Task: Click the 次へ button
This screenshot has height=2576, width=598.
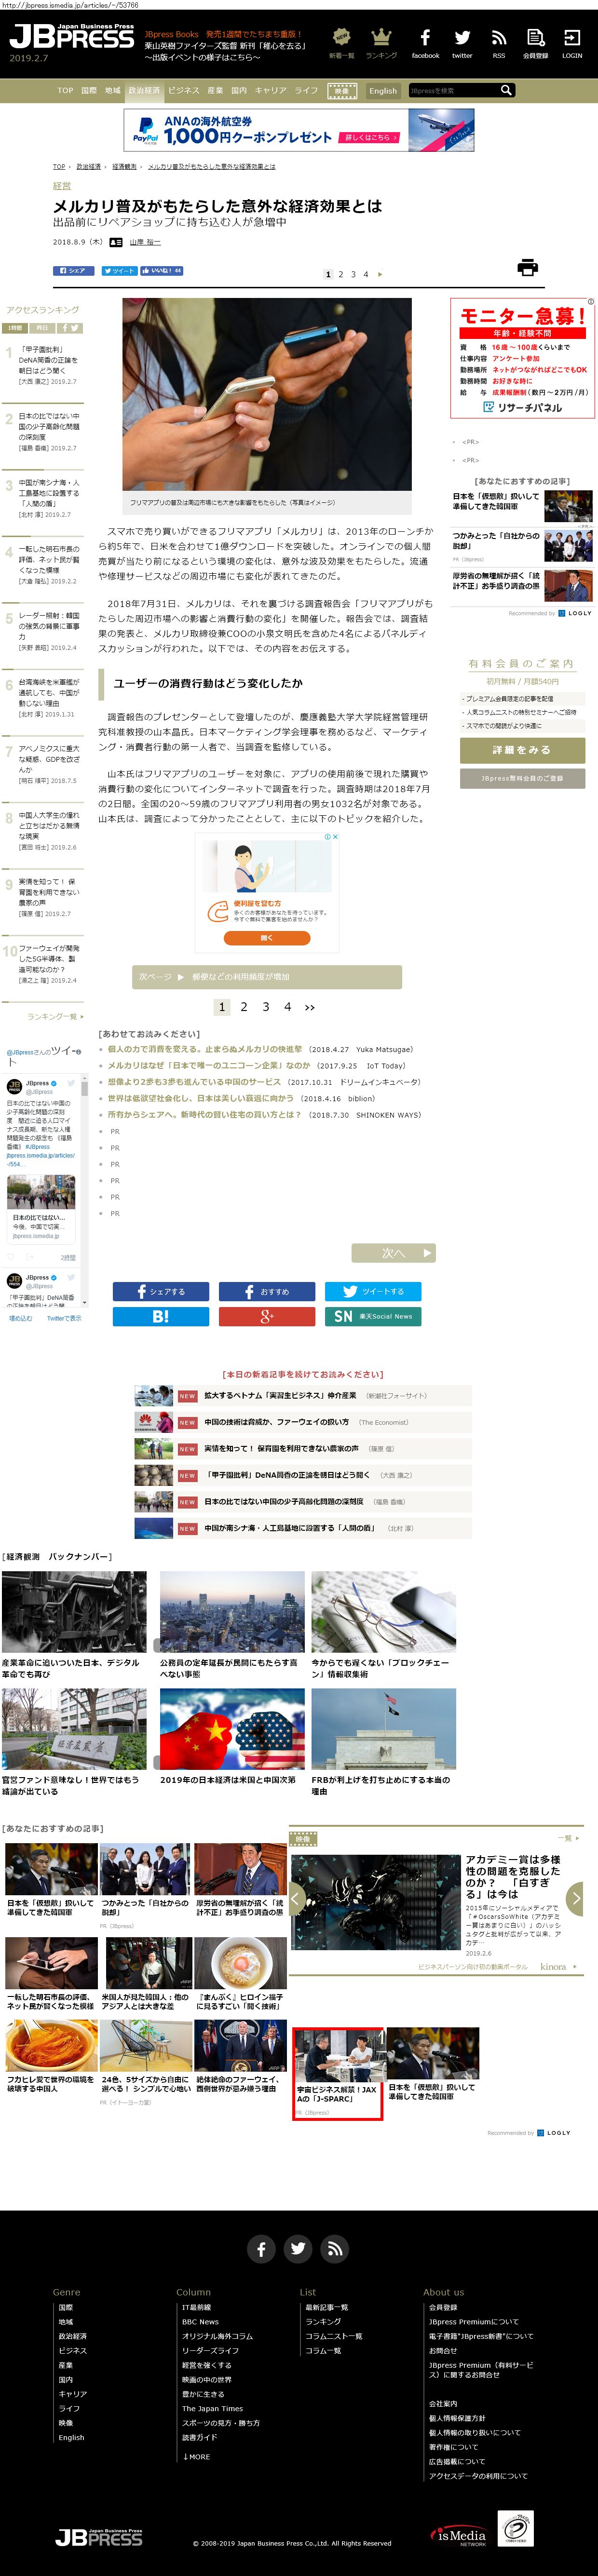Action: click(394, 1252)
